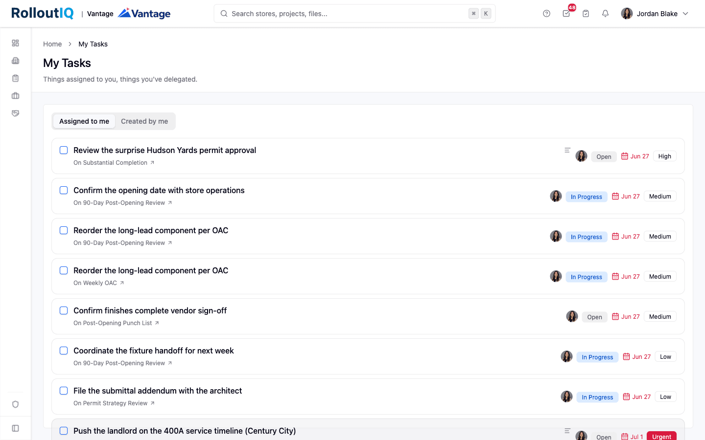This screenshot has height=440, width=705.
Task: Open In Progress status on File the submittal addendum task
Action: (x=597, y=397)
